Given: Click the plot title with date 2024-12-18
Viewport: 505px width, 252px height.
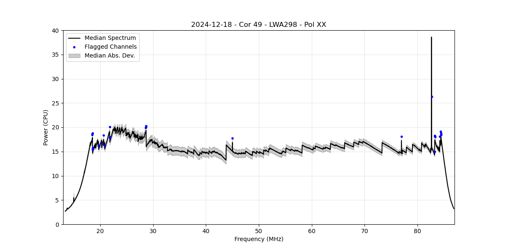Looking at the screenshot, I should click(x=258, y=25).
